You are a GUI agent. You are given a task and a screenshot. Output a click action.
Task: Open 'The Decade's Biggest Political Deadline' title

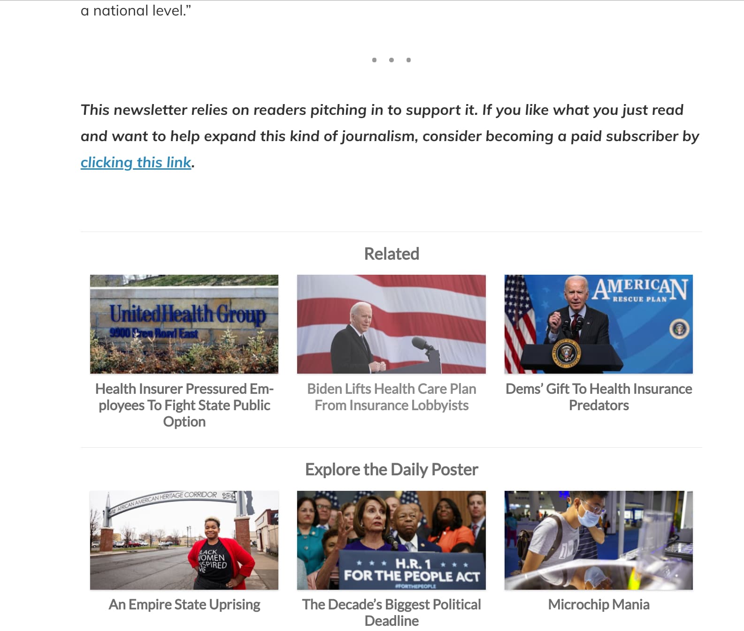pyautogui.click(x=391, y=613)
